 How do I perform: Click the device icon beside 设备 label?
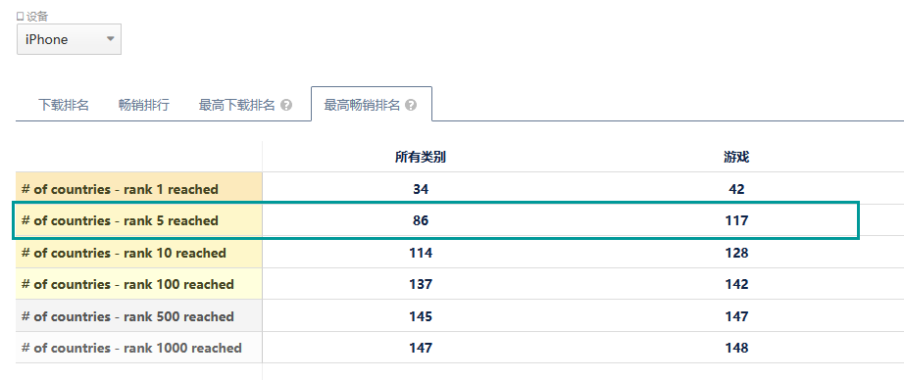point(21,17)
